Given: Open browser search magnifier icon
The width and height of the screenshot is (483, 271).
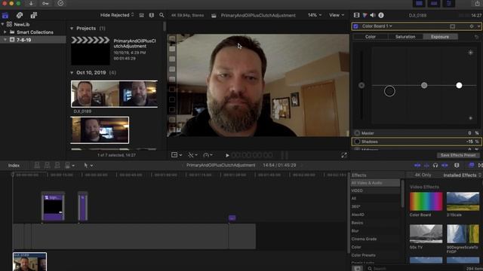Looking at the screenshot, I should [162, 15].
